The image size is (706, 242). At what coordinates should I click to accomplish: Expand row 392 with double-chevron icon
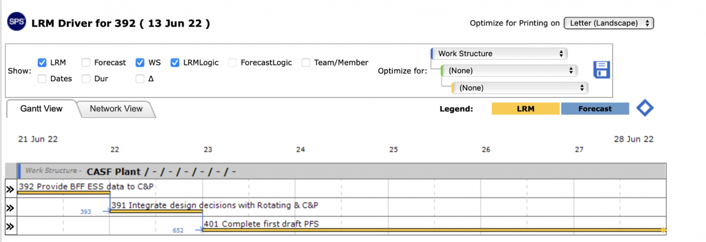coord(10,189)
